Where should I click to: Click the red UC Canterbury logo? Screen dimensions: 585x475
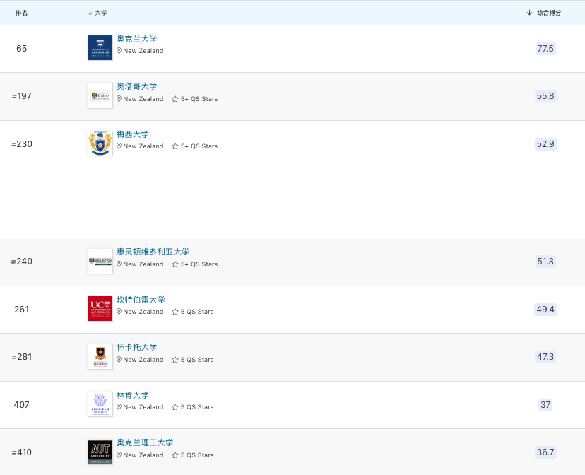tap(100, 309)
